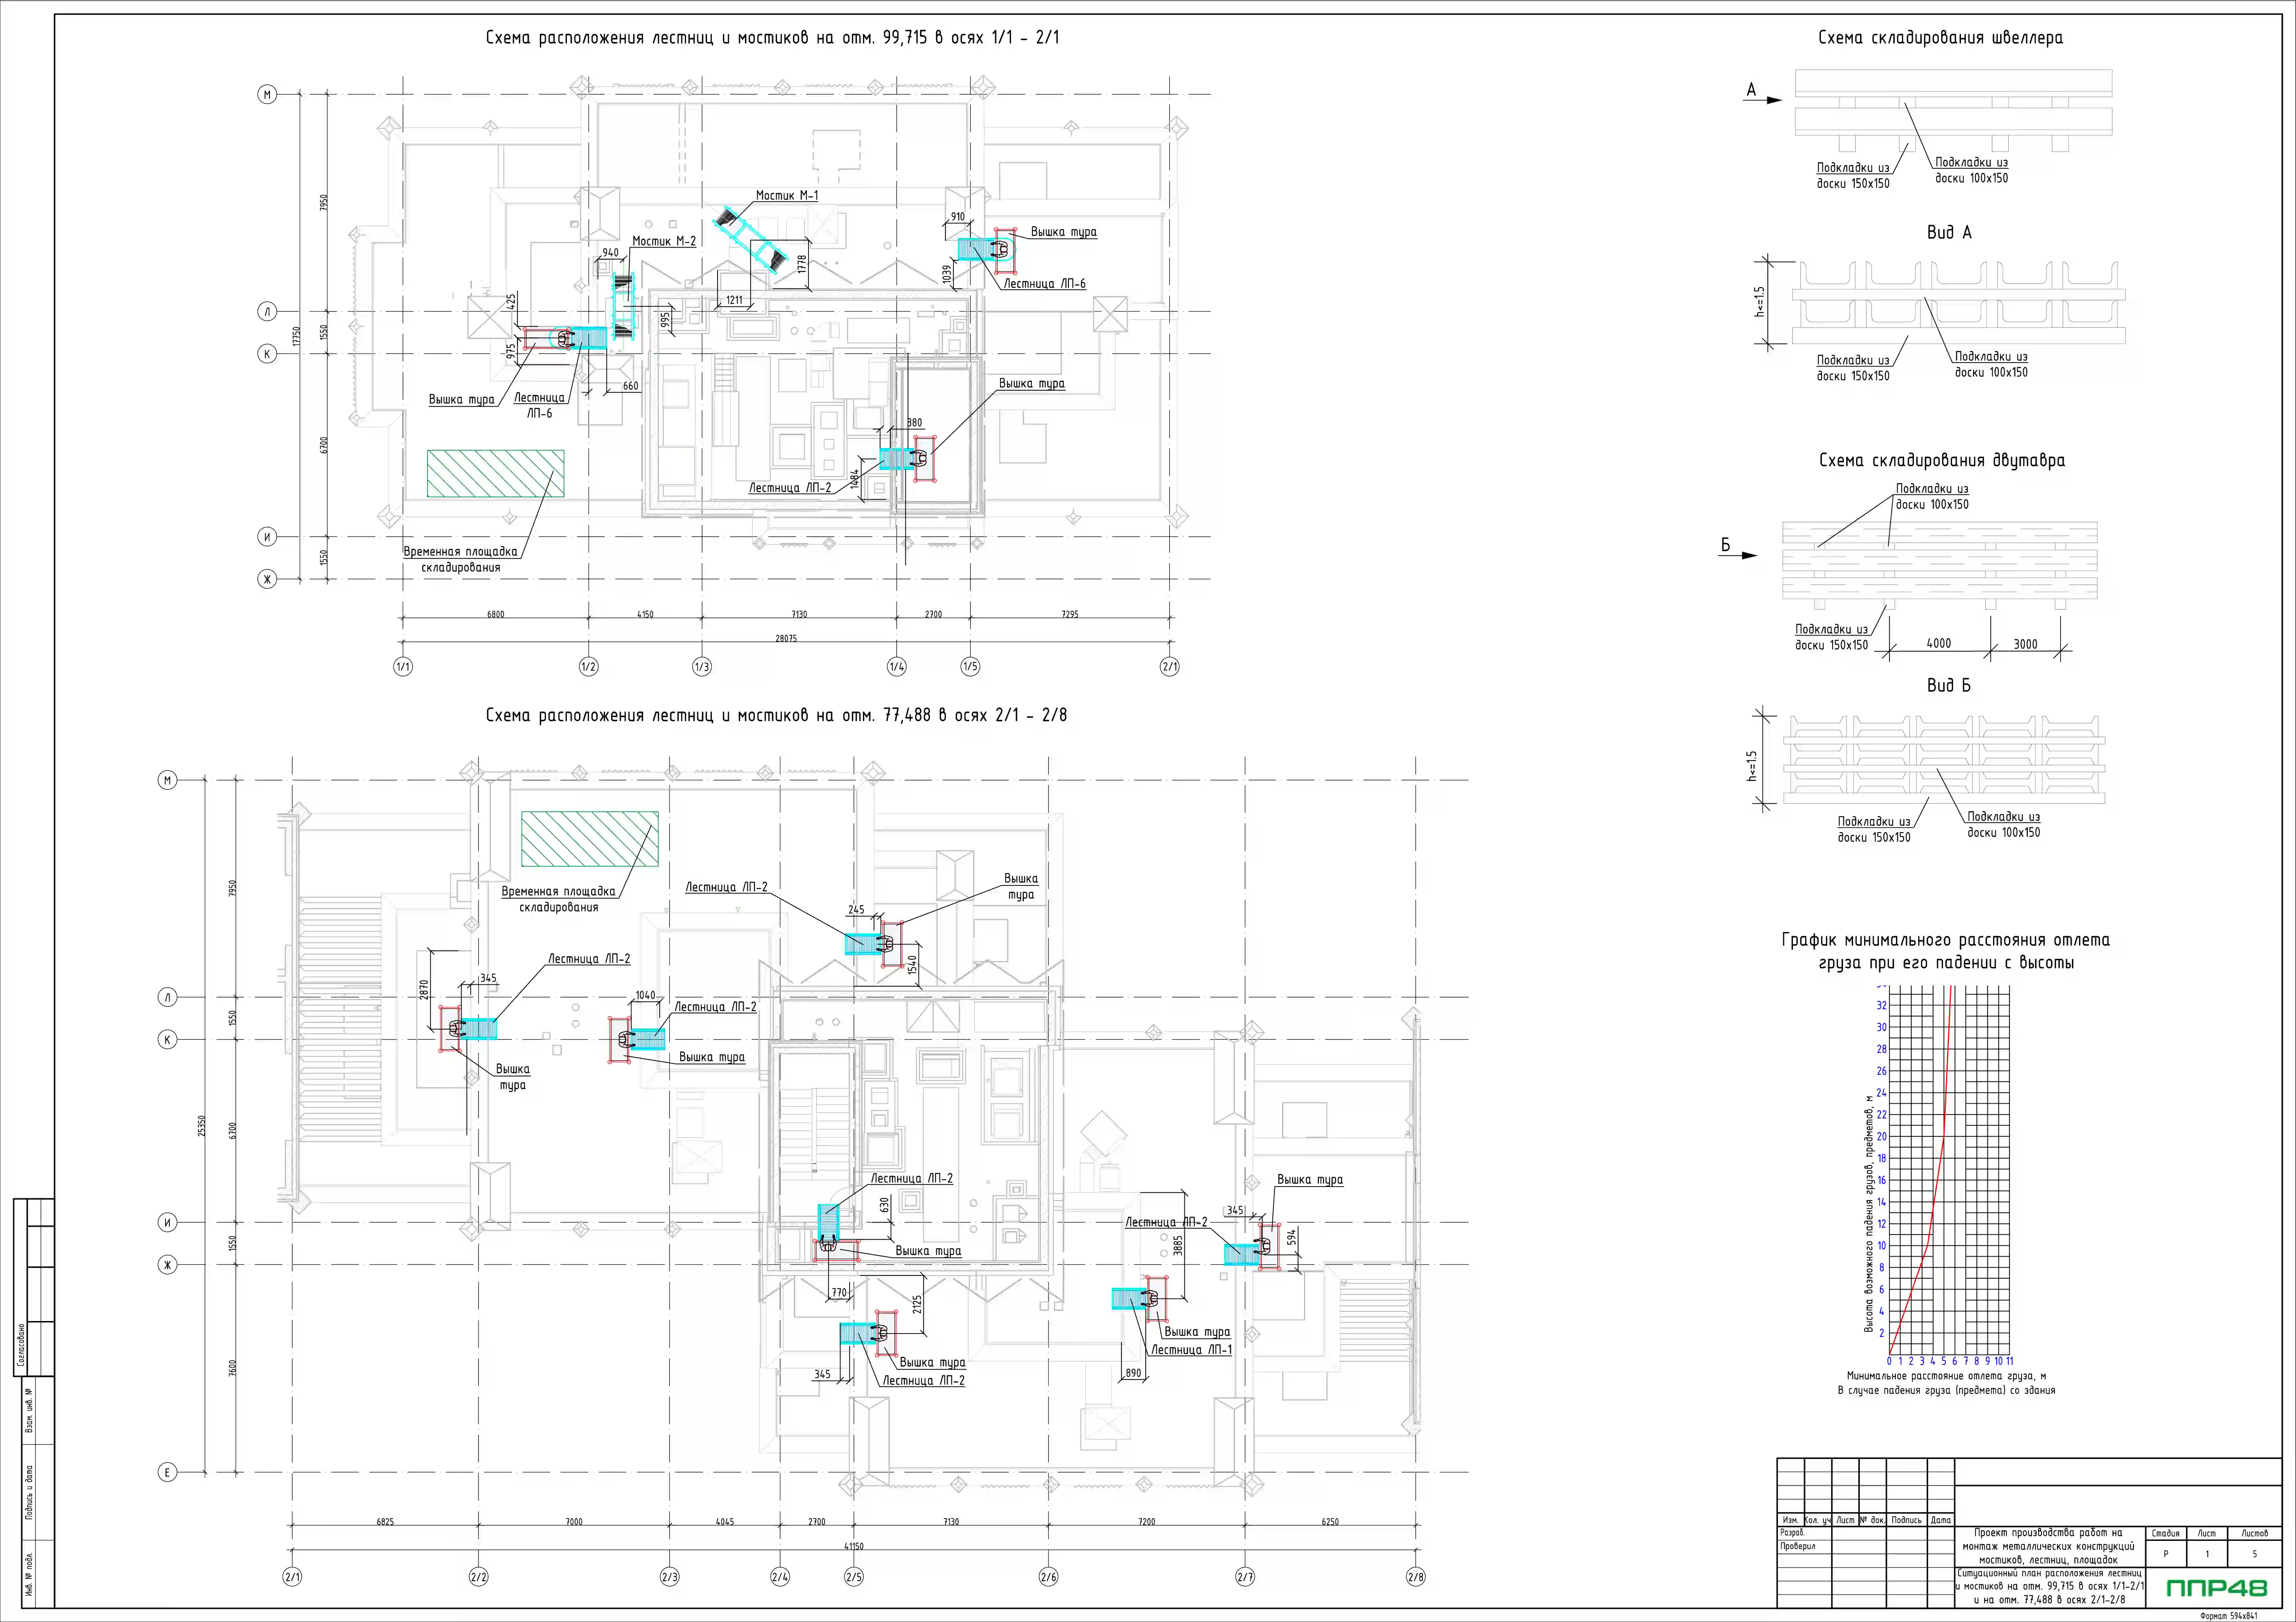Click the plan title for elevation 77,488
This screenshot has width=2296, height=1622.
point(776,715)
